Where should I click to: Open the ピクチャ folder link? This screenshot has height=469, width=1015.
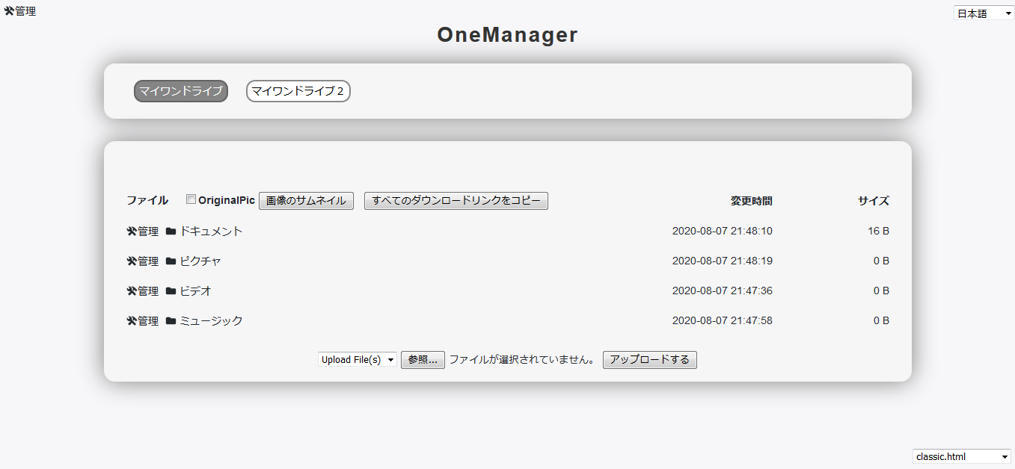coord(200,261)
